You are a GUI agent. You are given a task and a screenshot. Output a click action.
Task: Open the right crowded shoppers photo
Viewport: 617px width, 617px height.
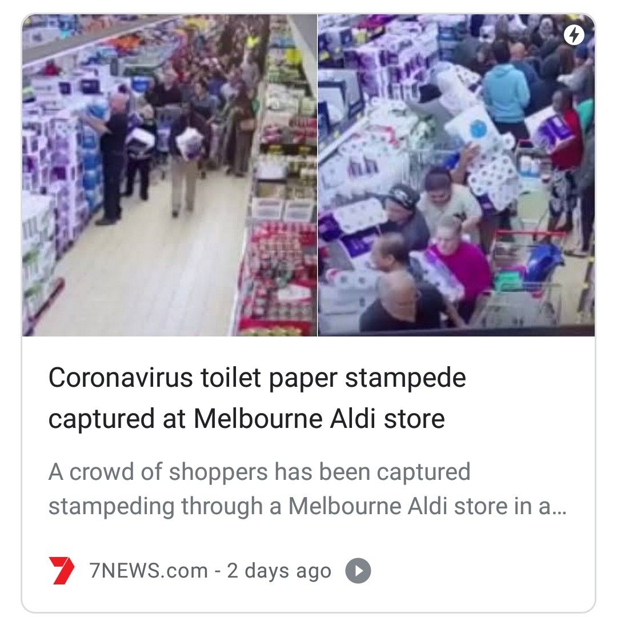(x=456, y=175)
